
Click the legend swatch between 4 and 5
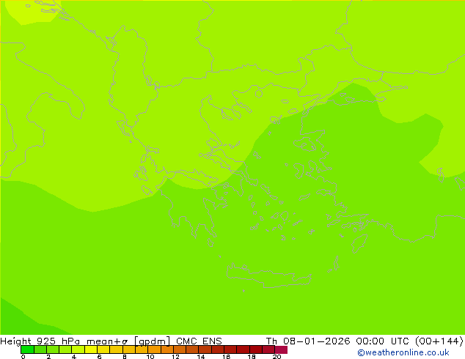(x=78, y=349)
